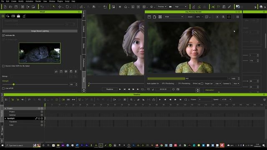
Task: Click the New Project icon in main toolbar
Action: coord(5,7)
